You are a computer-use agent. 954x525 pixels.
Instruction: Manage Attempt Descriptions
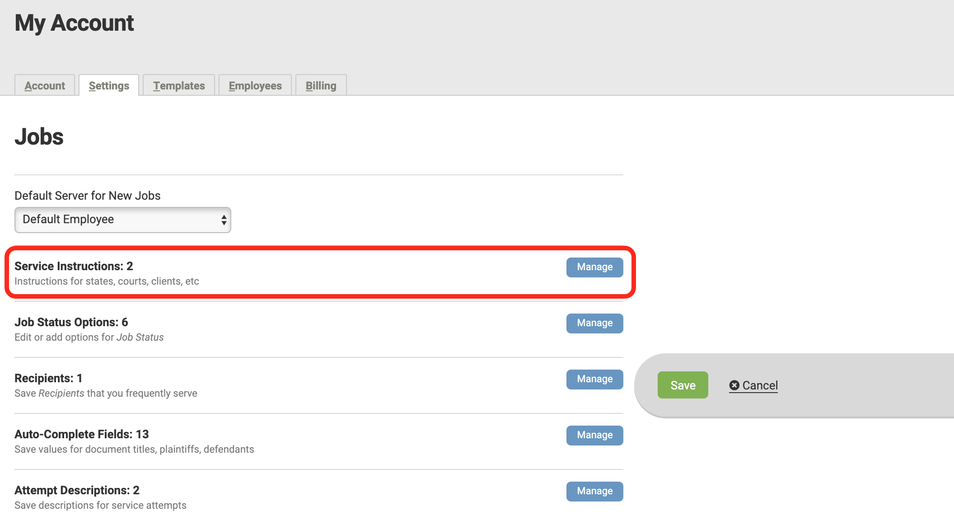pyautogui.click(x=594, y=491)
